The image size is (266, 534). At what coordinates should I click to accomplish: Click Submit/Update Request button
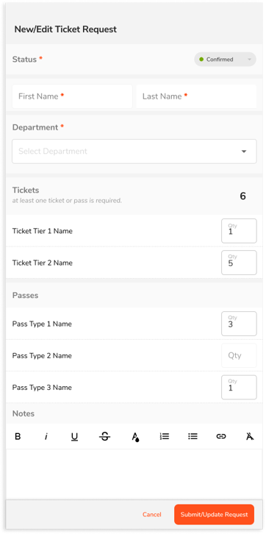[215, 515]
